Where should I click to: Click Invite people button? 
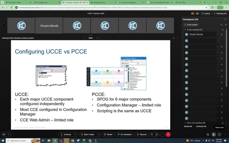[191, 25]
